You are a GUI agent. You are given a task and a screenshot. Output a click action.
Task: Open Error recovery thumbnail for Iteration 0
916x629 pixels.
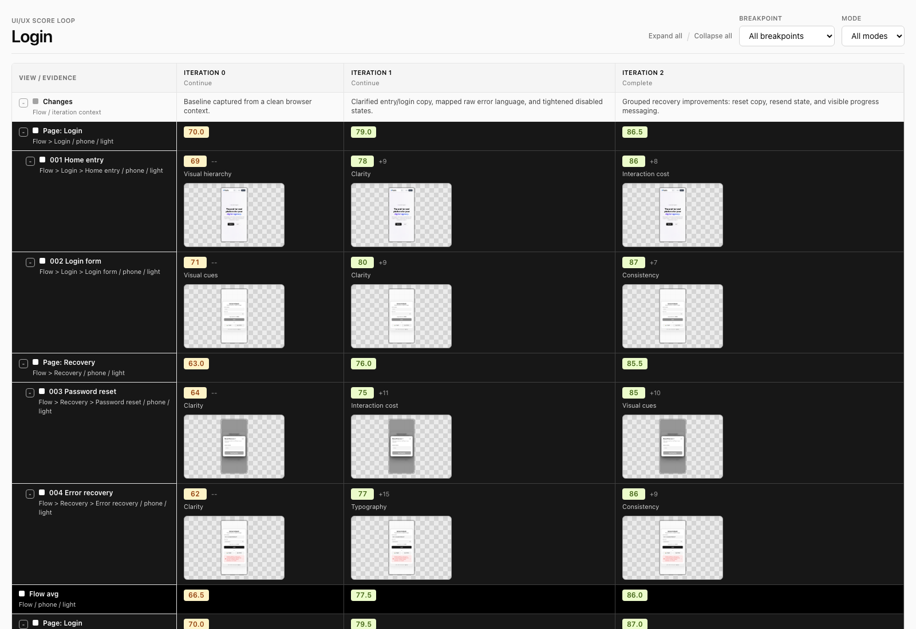tap(234, 548)
